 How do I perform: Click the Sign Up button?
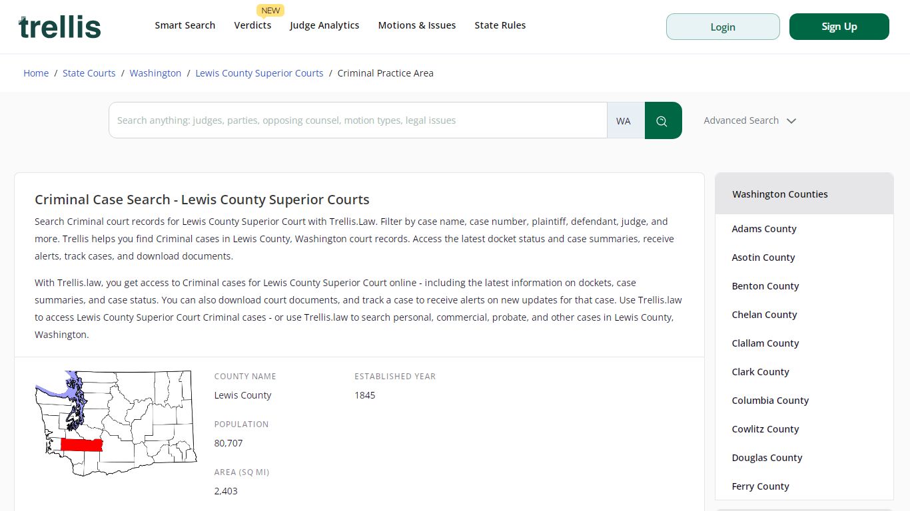tap(839, 27)
